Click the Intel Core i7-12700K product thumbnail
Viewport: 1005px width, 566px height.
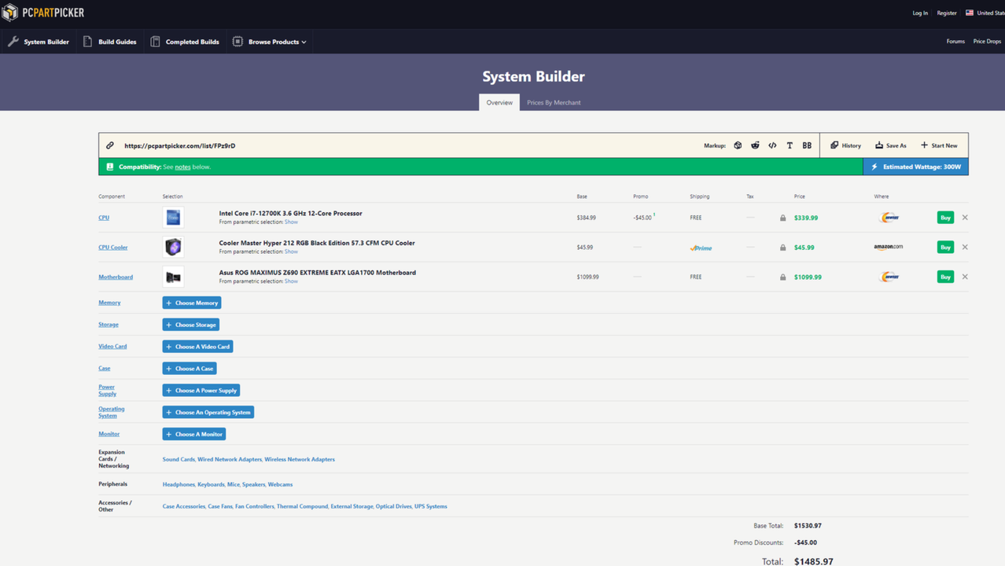click(x=173, y=218)
